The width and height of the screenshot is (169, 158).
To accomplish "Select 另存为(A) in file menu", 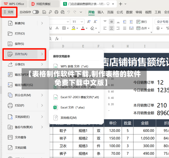I will [x=21, y=54].
